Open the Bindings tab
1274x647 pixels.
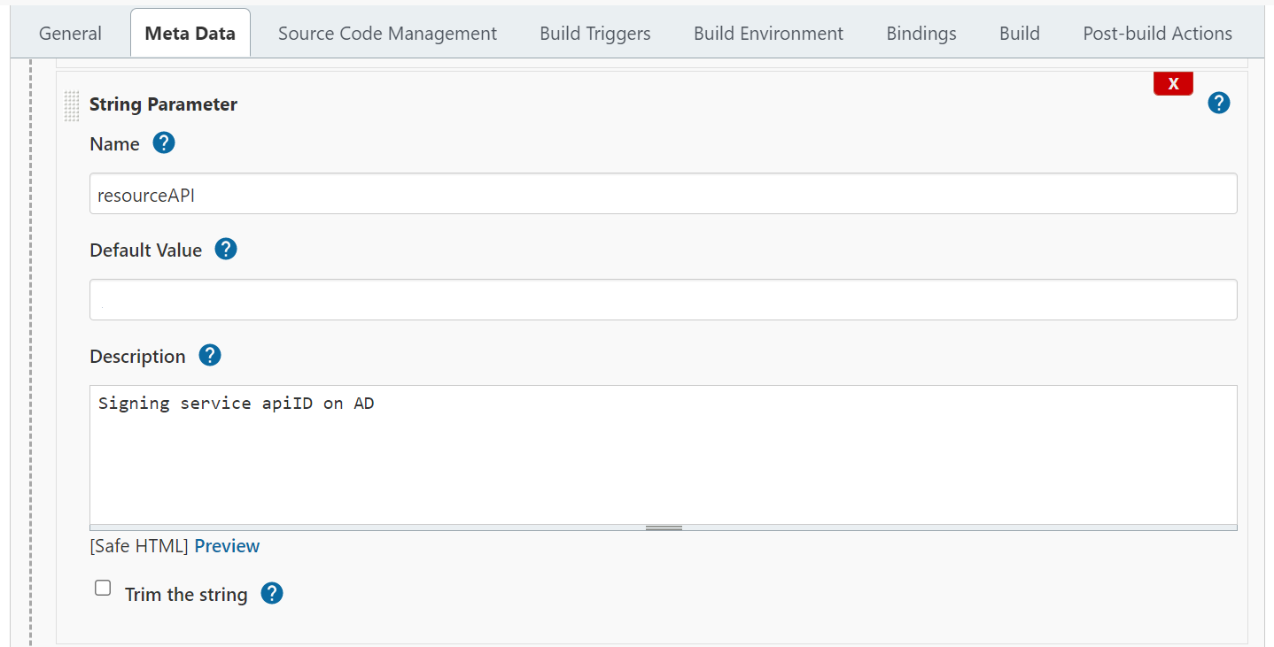pos(921,34)
